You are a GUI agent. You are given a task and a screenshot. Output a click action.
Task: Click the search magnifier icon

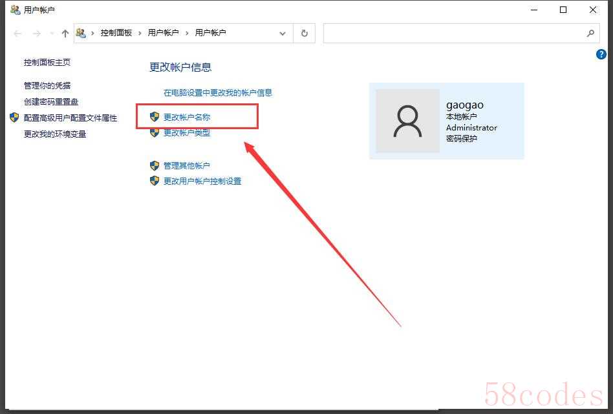(x=590, y=33)
